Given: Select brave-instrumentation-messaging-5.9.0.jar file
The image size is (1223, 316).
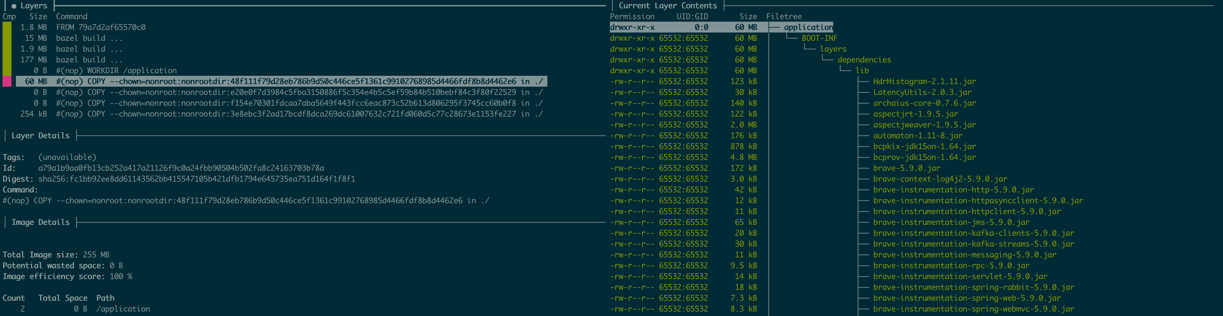Looking at the screenshot, I should 965,255.
